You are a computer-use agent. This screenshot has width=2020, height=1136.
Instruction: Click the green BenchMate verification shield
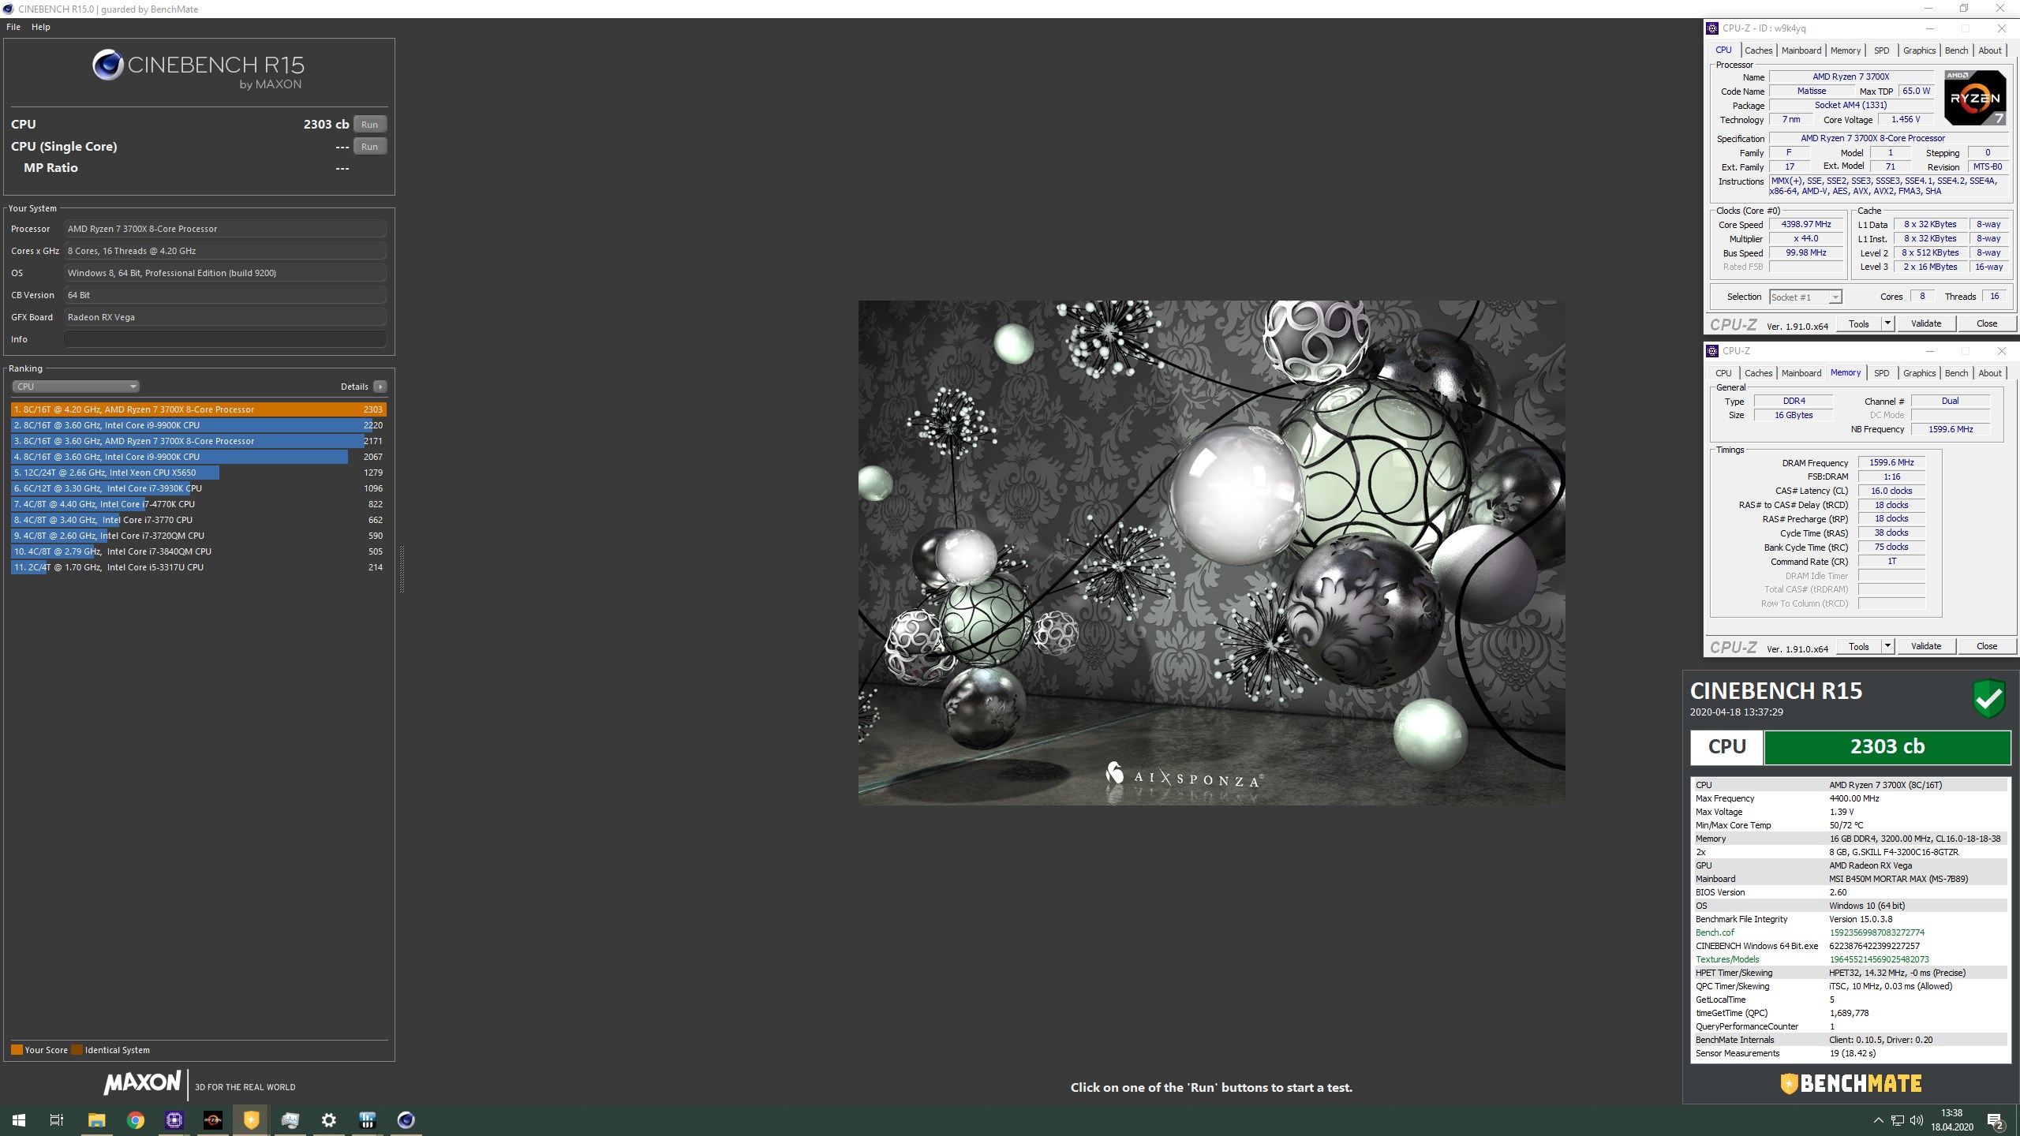tap(1989, 699)
